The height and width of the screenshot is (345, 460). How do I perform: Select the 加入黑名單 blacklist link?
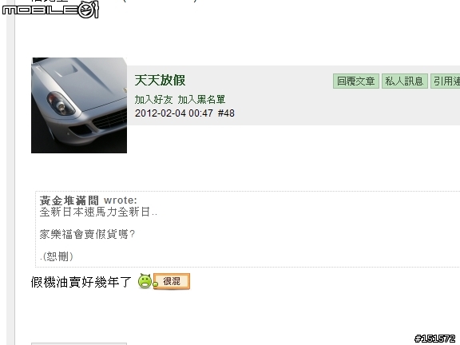[x=201, y=100]
